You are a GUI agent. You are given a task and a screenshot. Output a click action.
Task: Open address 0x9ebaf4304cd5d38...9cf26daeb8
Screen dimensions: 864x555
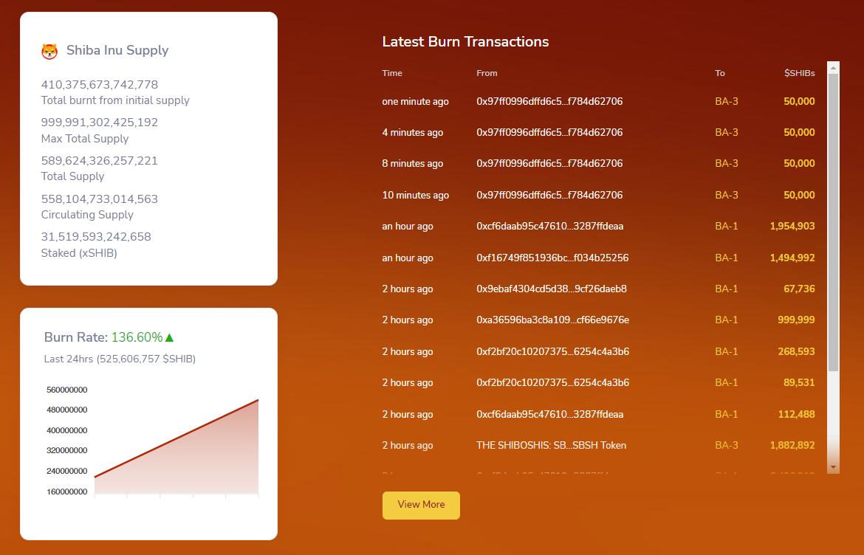552,289
